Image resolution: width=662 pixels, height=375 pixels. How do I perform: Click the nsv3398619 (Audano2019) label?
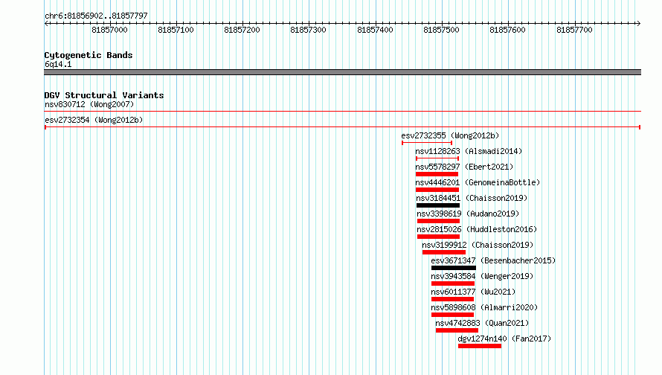(468, 214)
